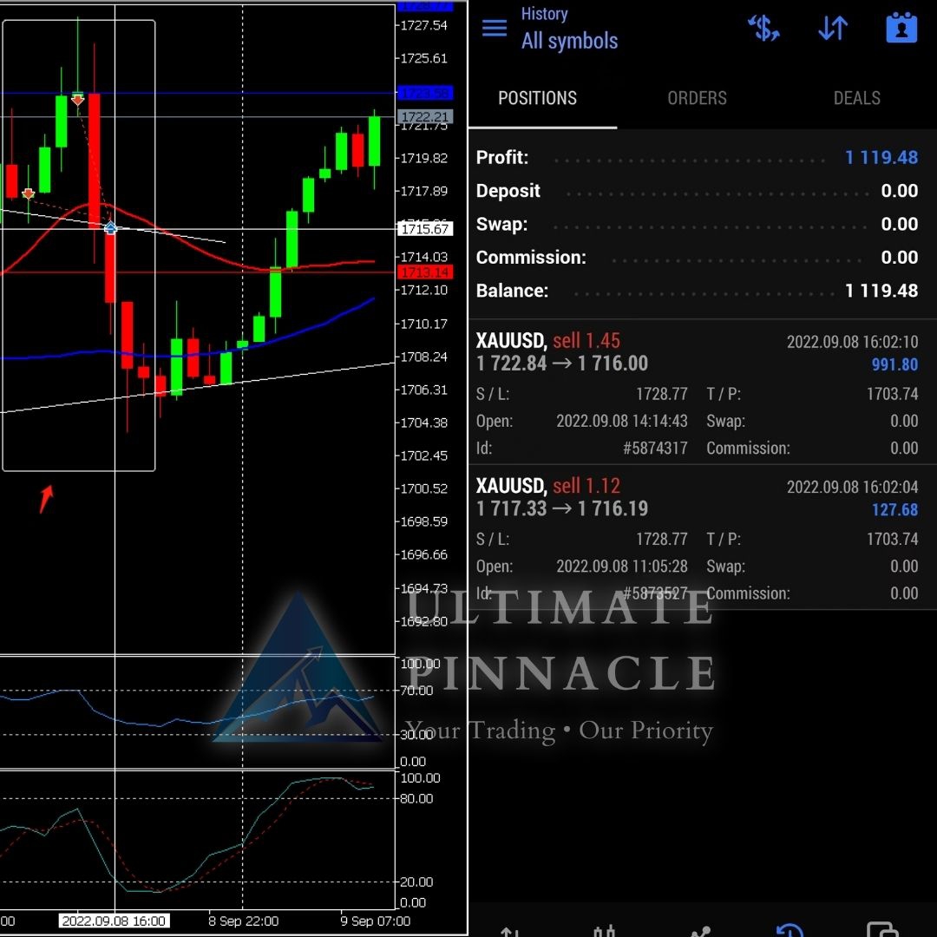Switch to the DEALS tab
The image size is (937, 937).
[856, 98]
